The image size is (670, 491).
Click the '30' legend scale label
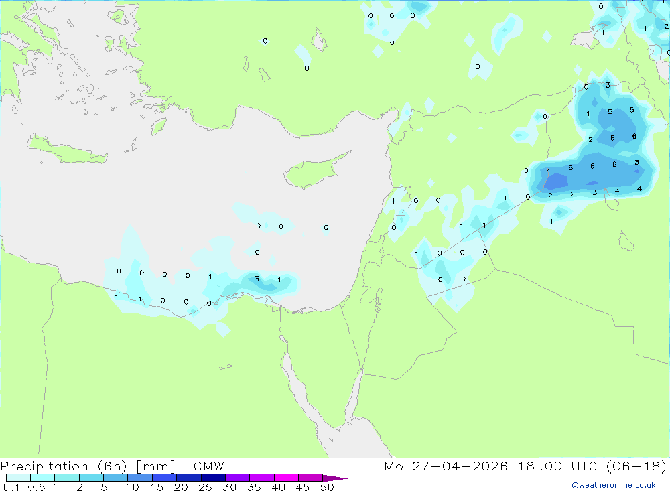(229, 487)
